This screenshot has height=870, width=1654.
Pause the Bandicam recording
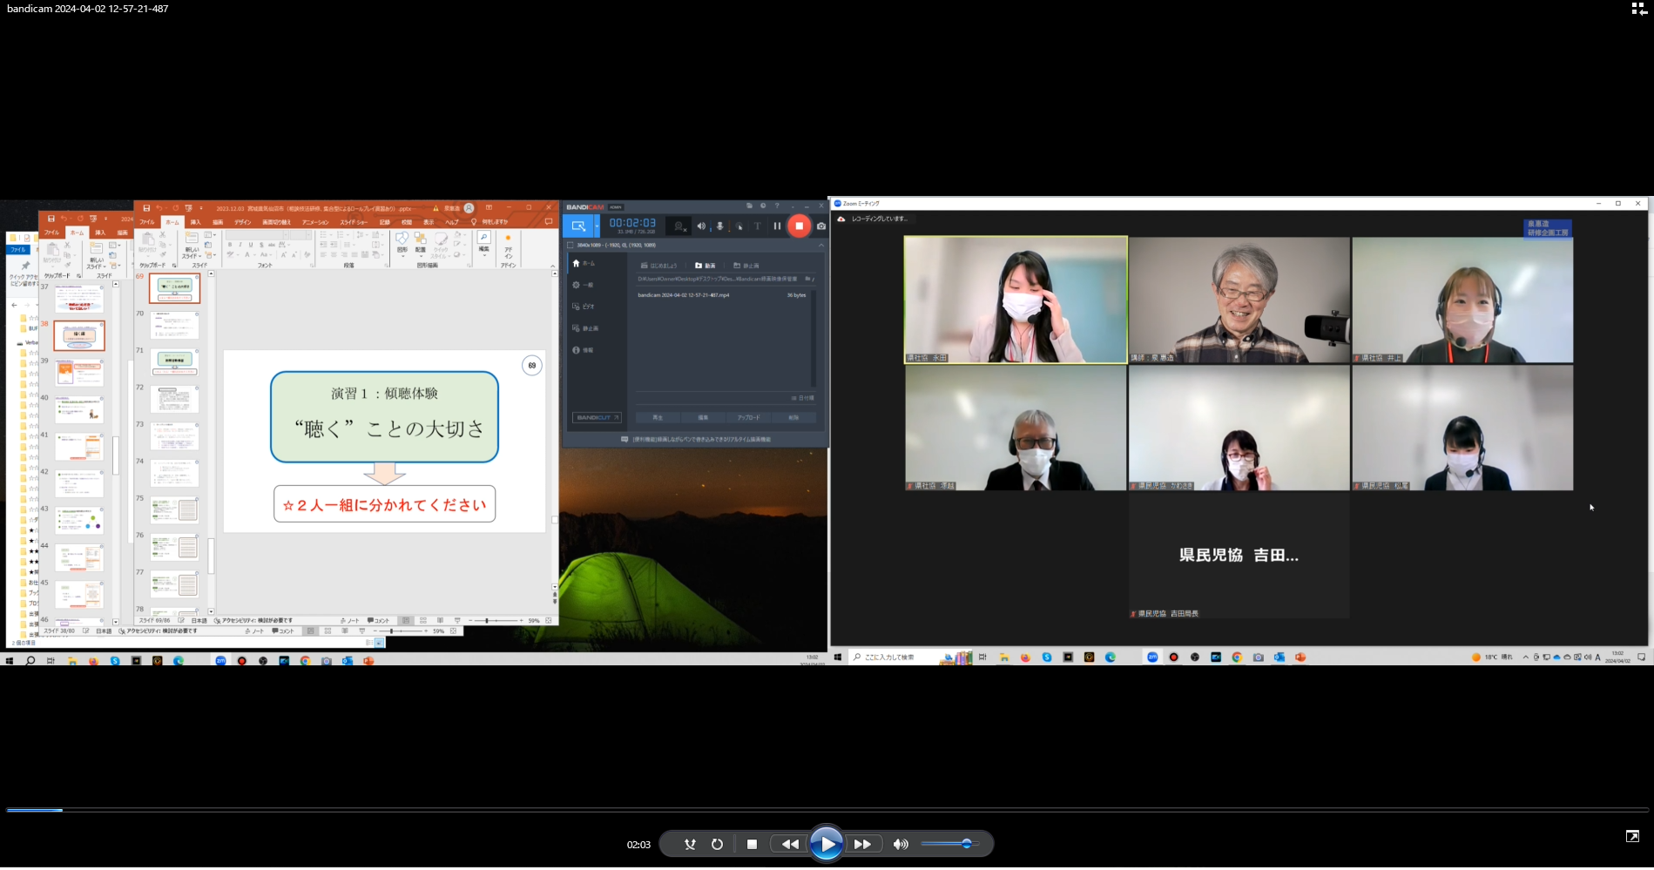[777, 226]
